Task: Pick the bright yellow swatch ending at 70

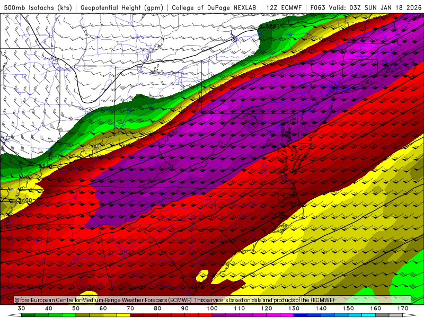Action: pos(123,316)
